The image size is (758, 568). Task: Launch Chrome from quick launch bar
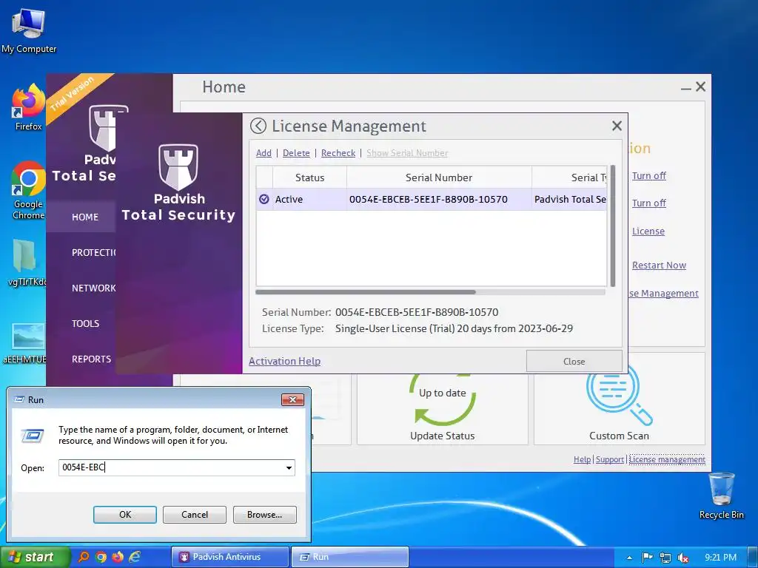[x=101, y=557]
